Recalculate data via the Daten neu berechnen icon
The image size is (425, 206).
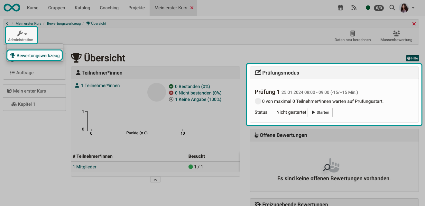pyautogui.click(x=353, y=35)
